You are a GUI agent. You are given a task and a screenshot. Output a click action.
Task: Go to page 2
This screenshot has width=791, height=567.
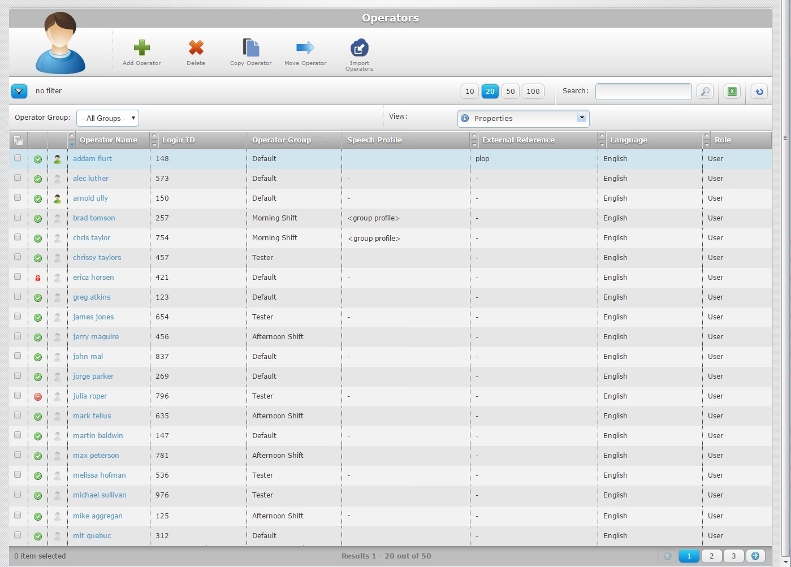coord(712,556)
